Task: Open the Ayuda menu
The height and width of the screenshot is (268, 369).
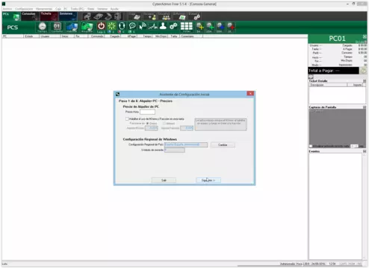Action: pyautogui.click(x=114, y=9)
